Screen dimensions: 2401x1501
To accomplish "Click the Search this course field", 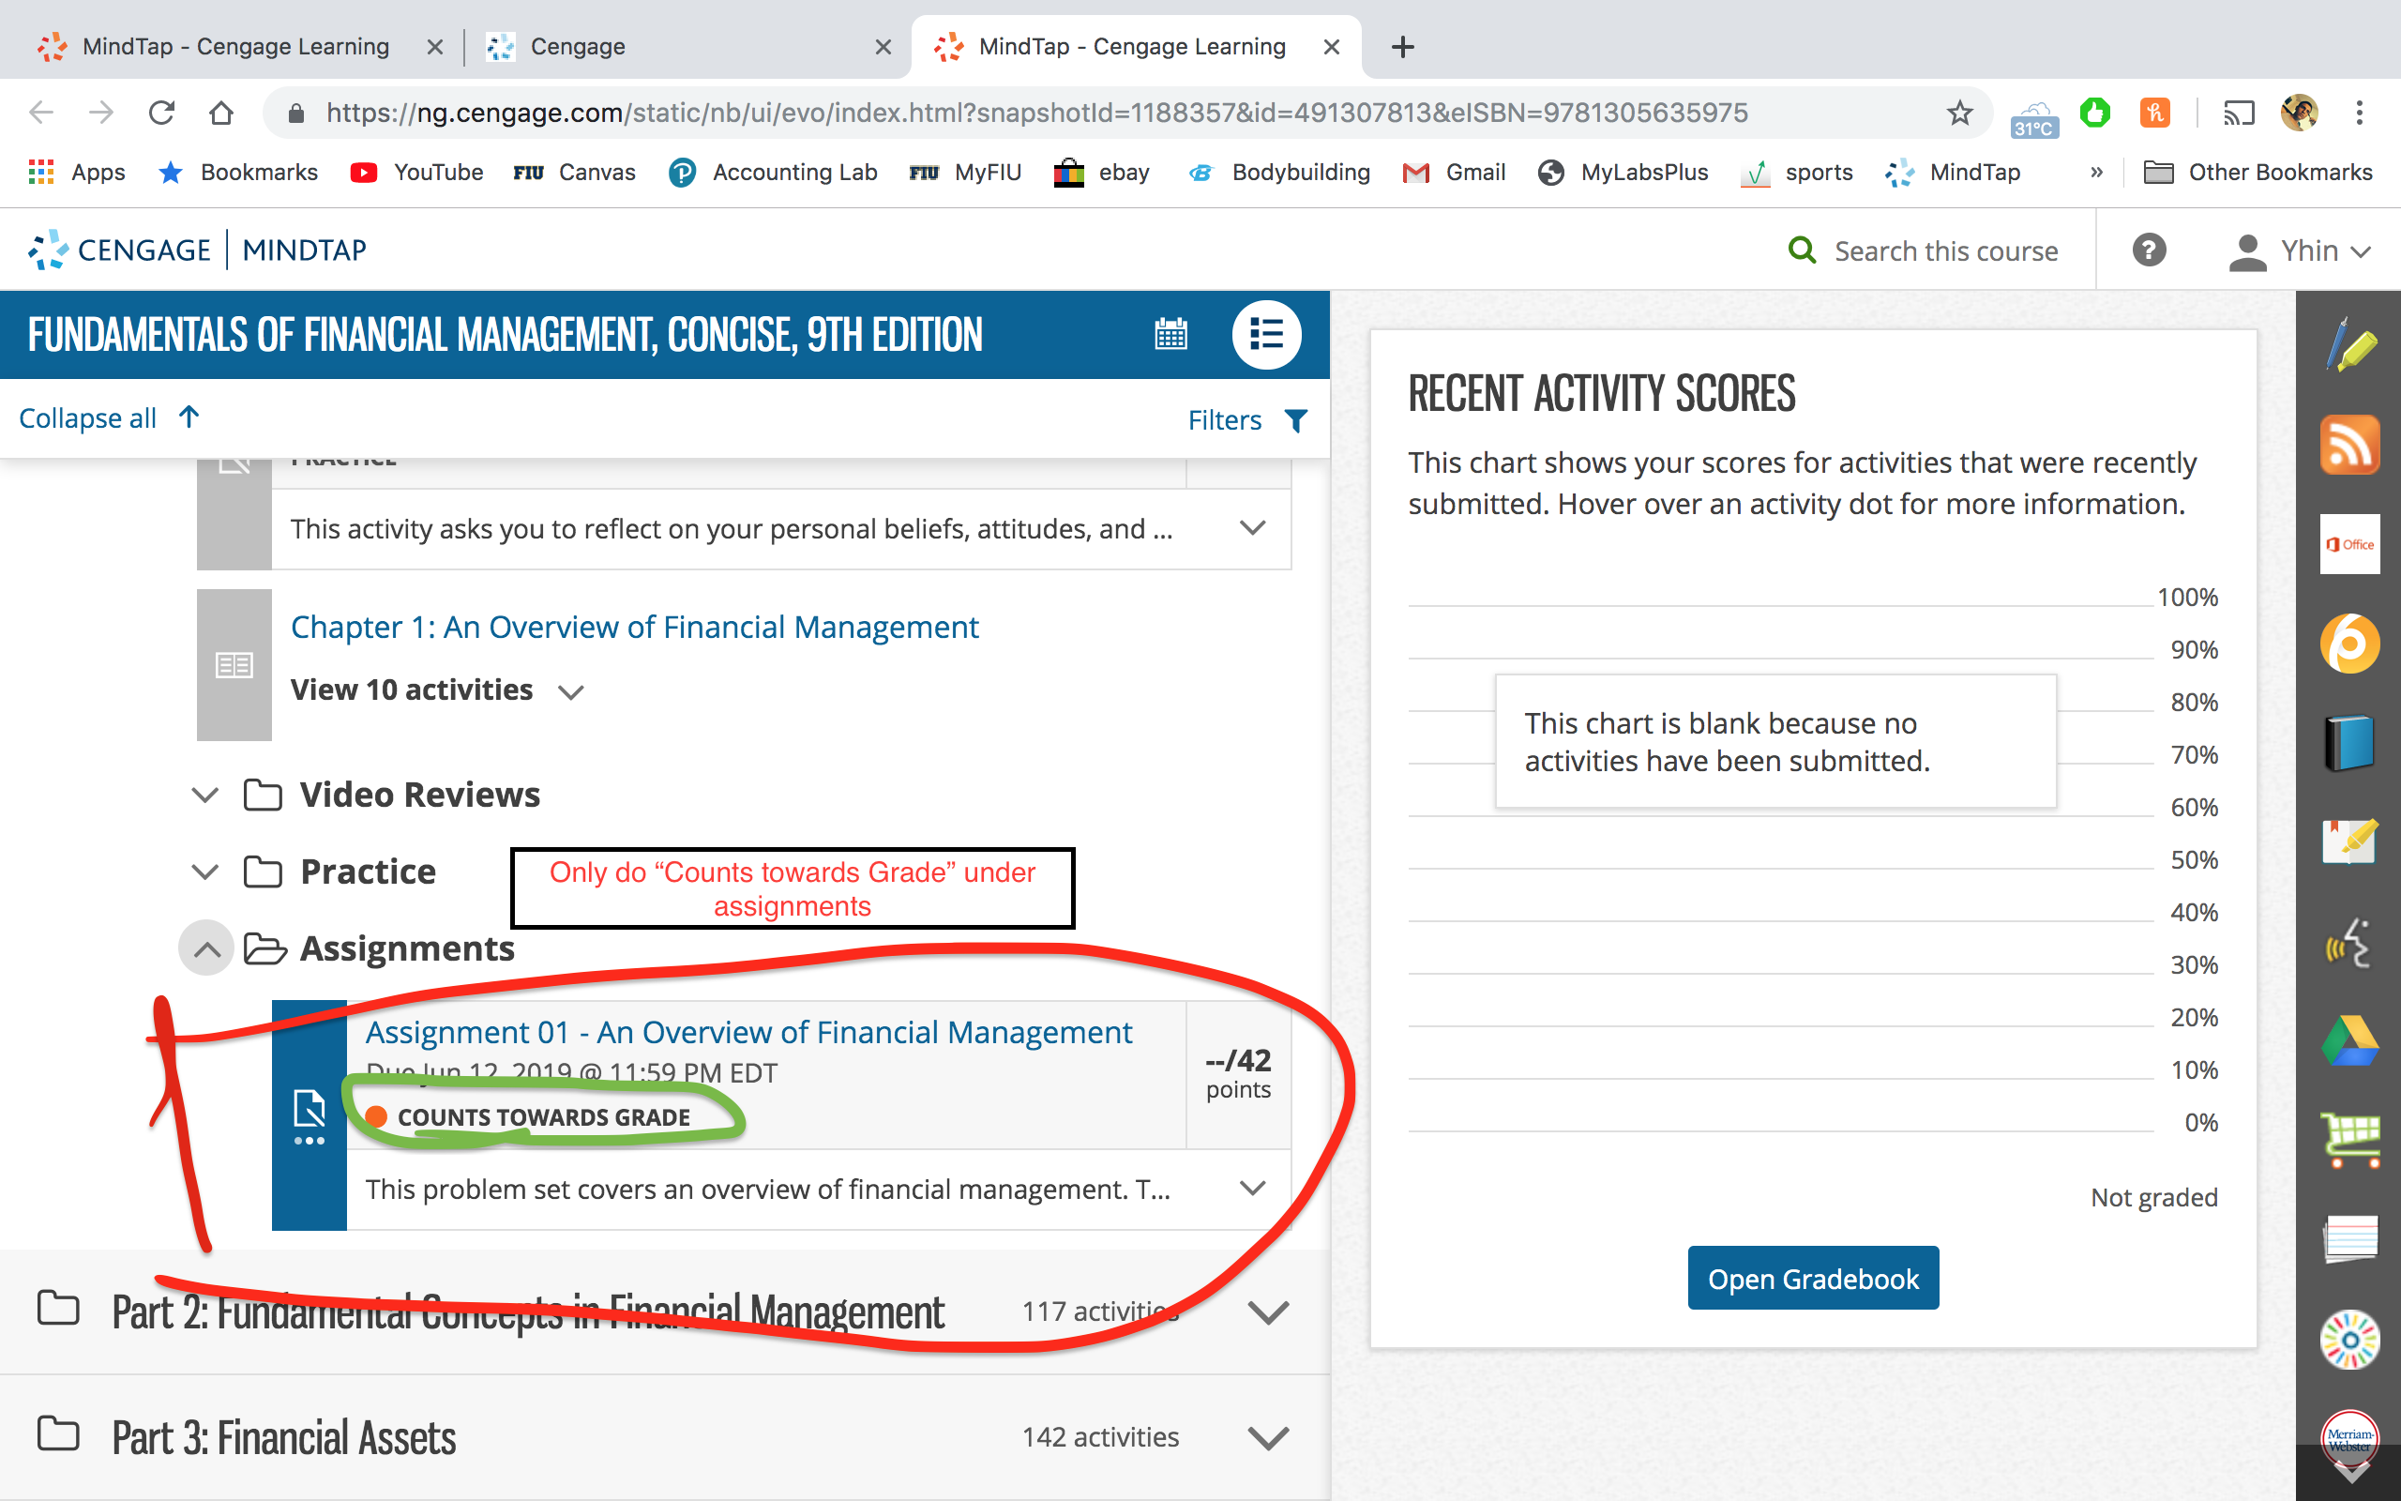I will pyautogui.click(x=1945, y=251).
